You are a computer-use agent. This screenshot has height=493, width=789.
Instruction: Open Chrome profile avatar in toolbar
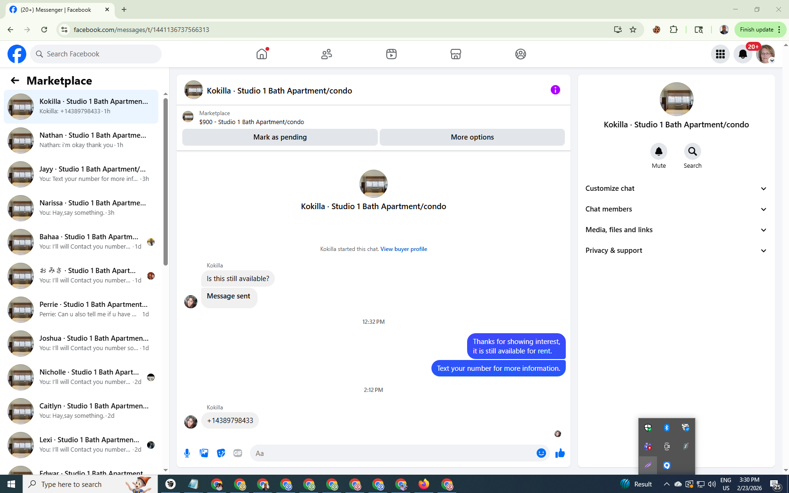(724, 30)
